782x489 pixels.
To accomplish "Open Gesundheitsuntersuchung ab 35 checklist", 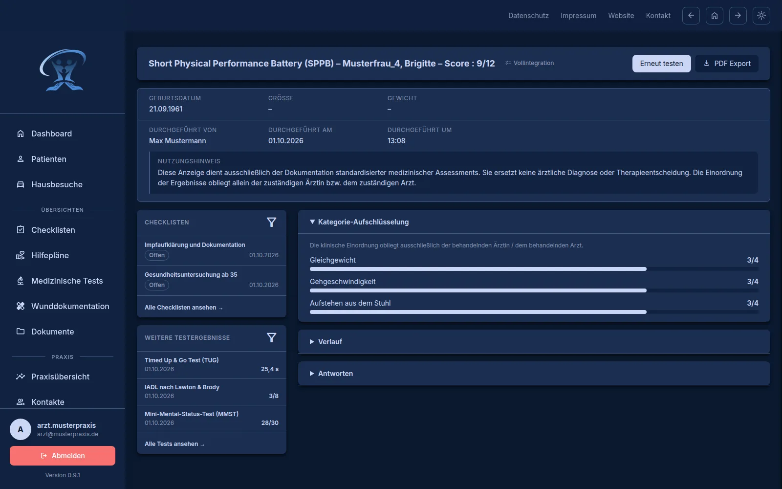I will (212, 281).
